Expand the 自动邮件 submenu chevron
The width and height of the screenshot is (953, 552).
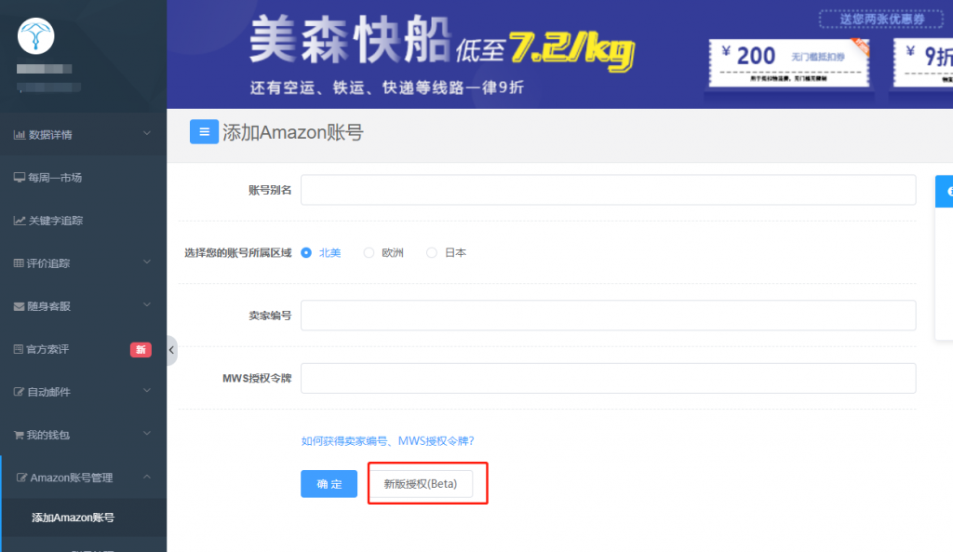[147, 391]
